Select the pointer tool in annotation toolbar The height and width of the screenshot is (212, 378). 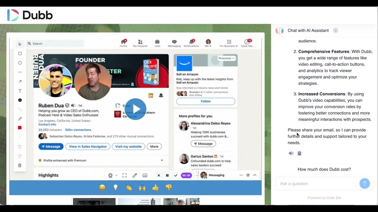point(20,44)
